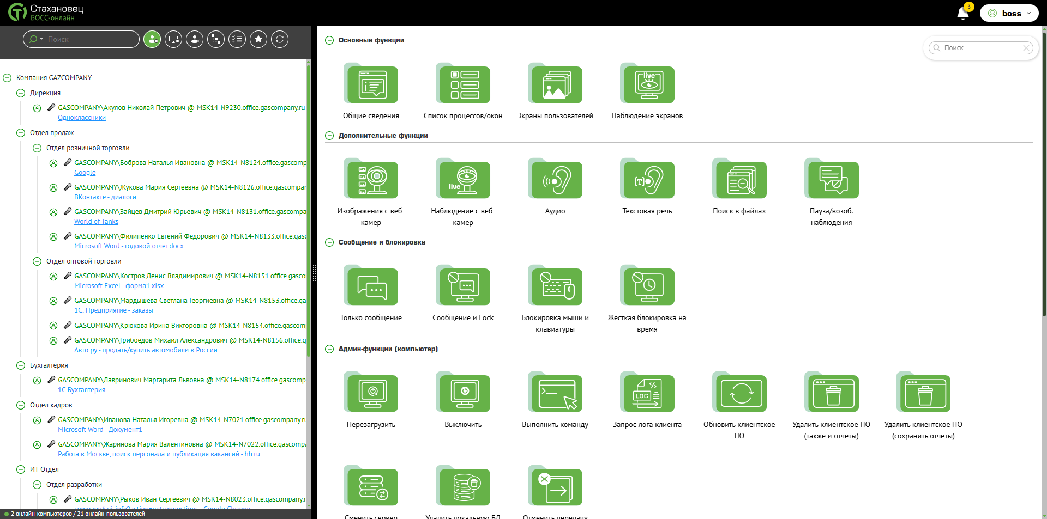The height and width of the screenshot is (519, 1047).
Task: Open the Общие сведения report icon
Action: click(371, 84)
